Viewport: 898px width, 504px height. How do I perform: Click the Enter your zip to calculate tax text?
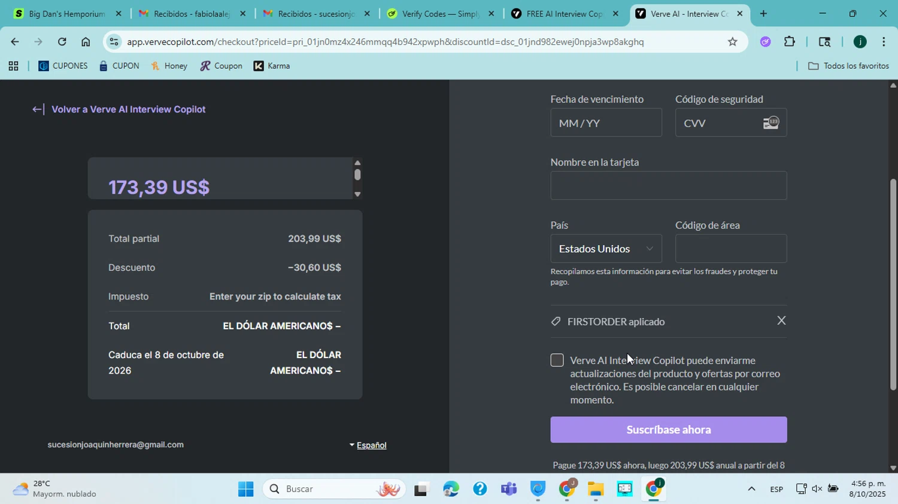275,297
